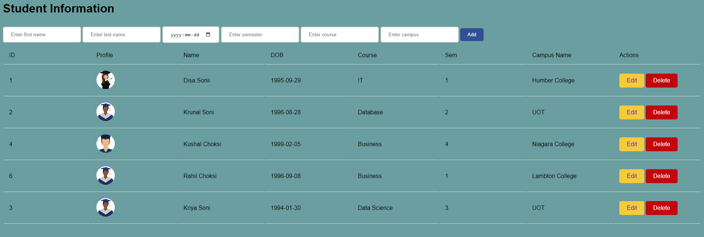Click Disa Sonii's profile avatar

[x=106, y=80]
